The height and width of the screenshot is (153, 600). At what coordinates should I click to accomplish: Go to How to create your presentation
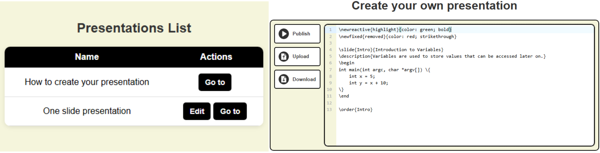point(215,82)
